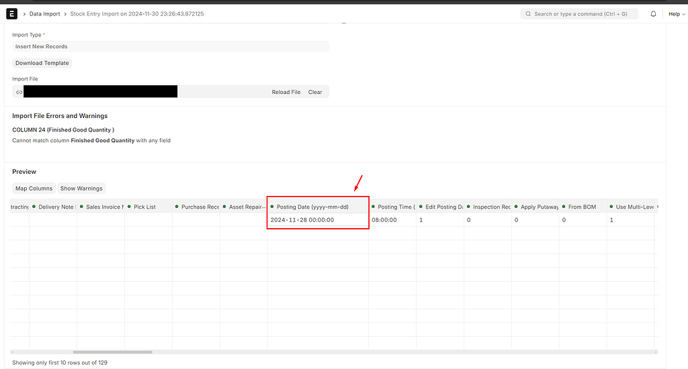This screenshot has height=369, width=688.
Task: Click the ERPNext home logo icon
Action: click(x=11, y=13)
